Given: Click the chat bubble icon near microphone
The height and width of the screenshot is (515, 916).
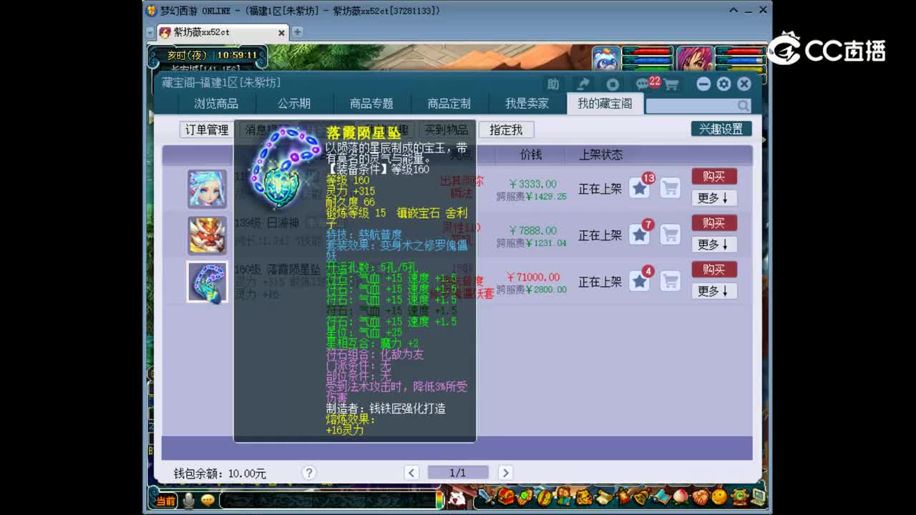Looking at the screenshot, I should (x=208, y=500).
